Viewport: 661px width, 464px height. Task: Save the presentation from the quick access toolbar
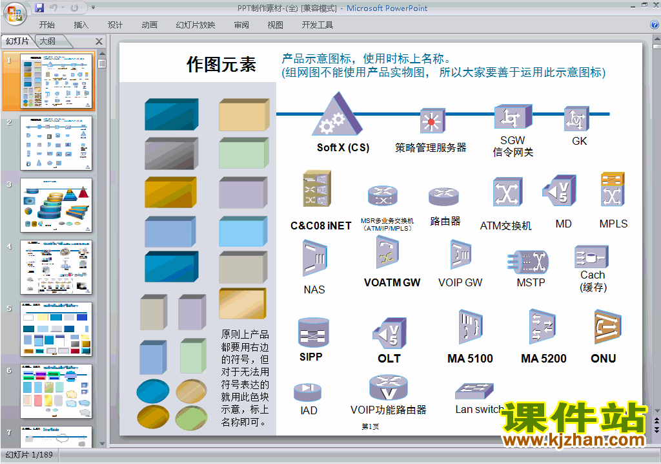39,8
